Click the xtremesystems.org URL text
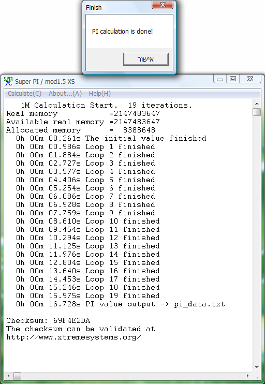The width and height of the screenshot is (265, 384). 74,337
